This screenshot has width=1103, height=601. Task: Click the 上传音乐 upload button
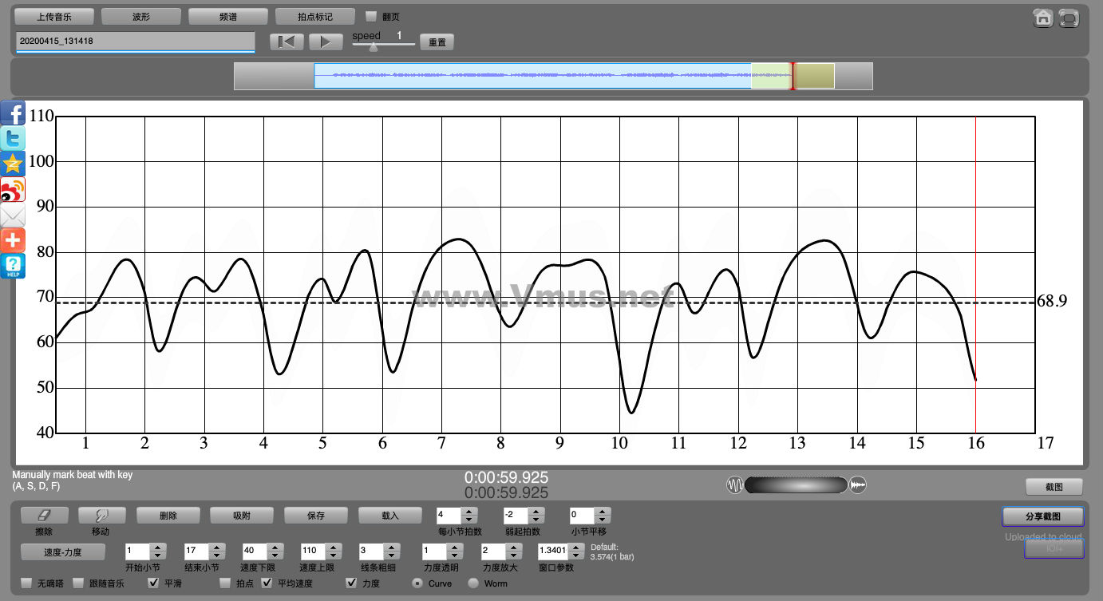[x=54, y=16]
